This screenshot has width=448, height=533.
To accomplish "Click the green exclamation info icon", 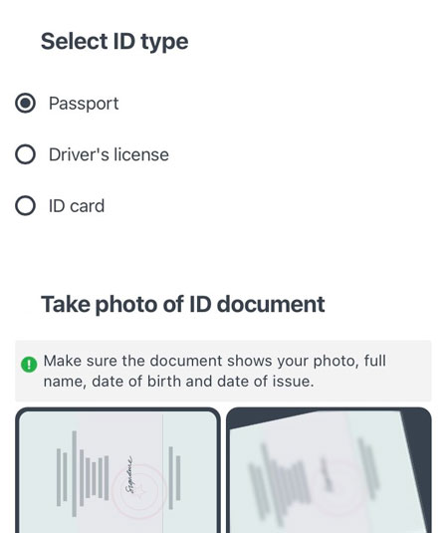I will pyautogui.click(x=29, y=365).
